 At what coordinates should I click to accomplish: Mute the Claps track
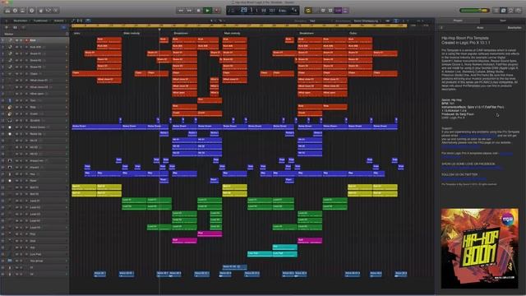pos(16,73)
